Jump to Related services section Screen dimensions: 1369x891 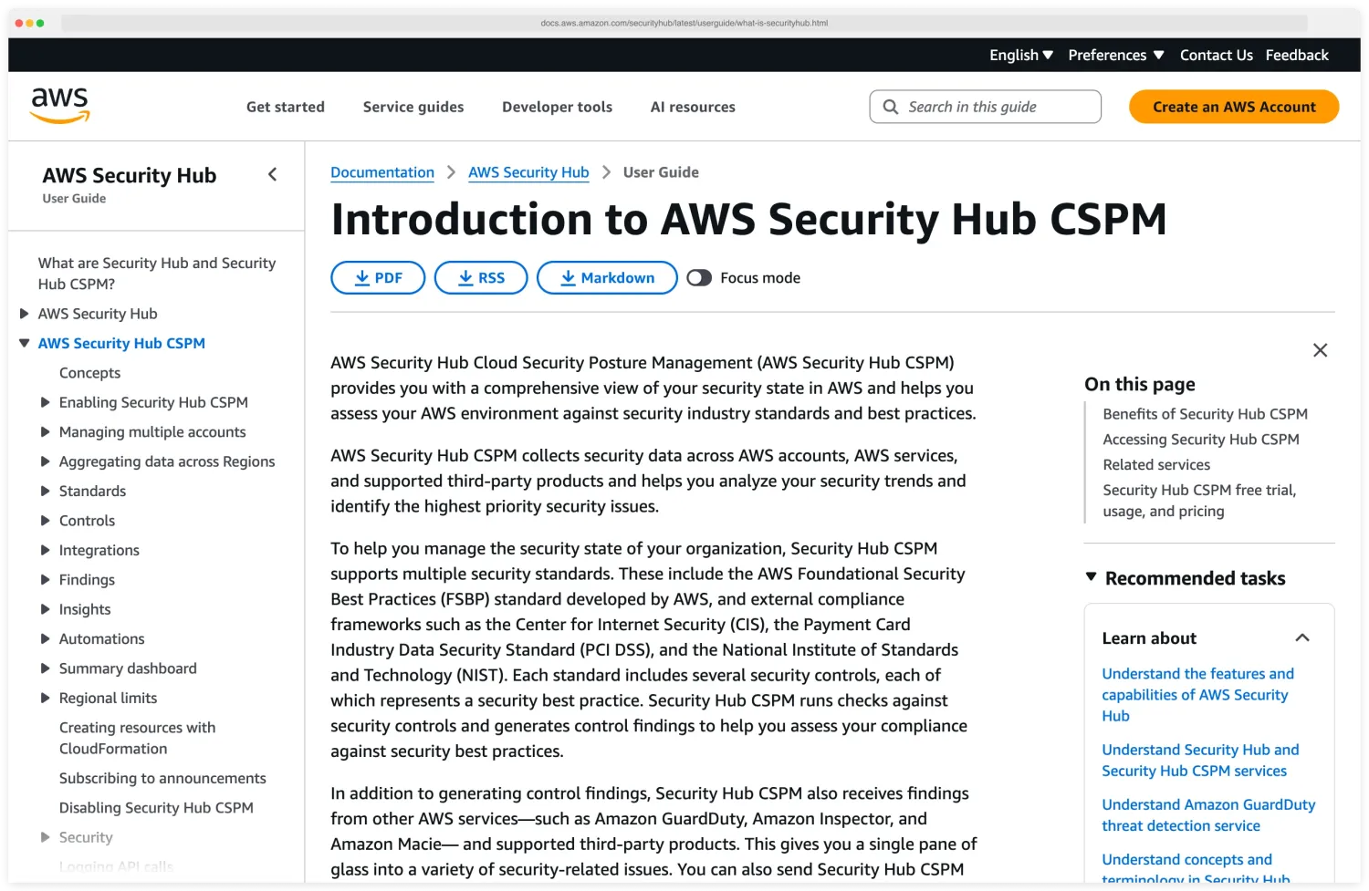1156,465
